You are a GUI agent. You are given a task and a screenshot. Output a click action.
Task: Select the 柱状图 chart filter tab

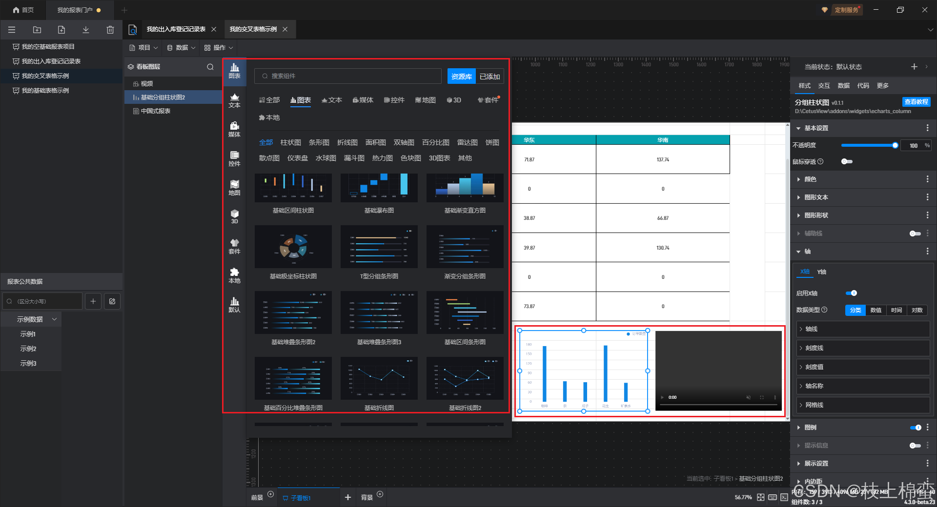pyautogui.click(x=290, y=142)
